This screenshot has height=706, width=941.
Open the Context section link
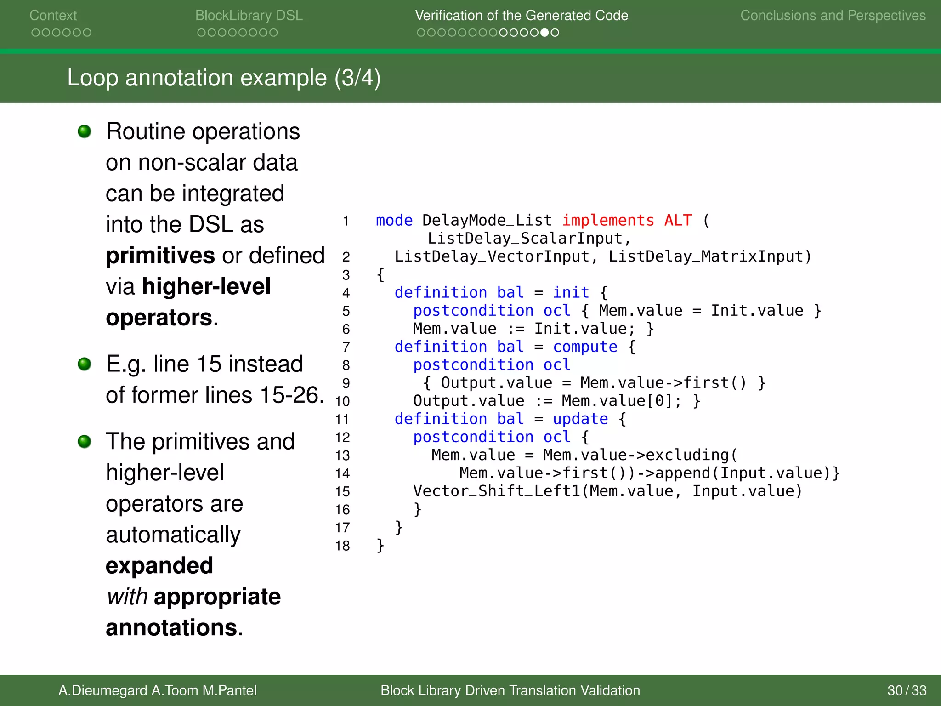tap(53, 15)
